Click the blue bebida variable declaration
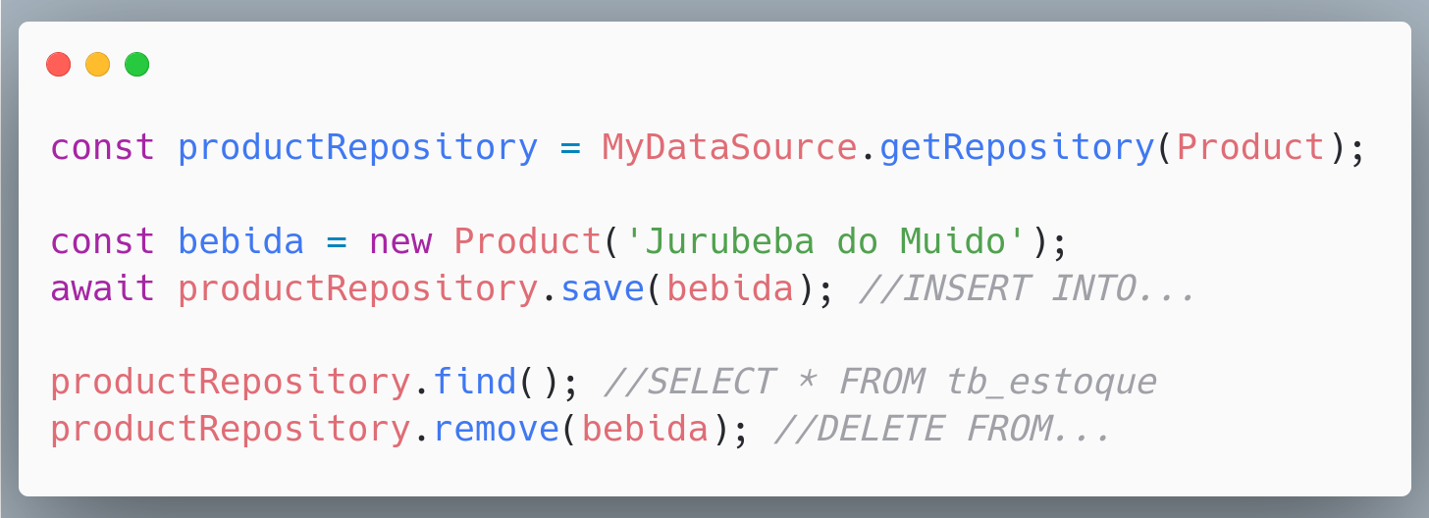This screenshot has width=1429, height=518. point(241,241)
